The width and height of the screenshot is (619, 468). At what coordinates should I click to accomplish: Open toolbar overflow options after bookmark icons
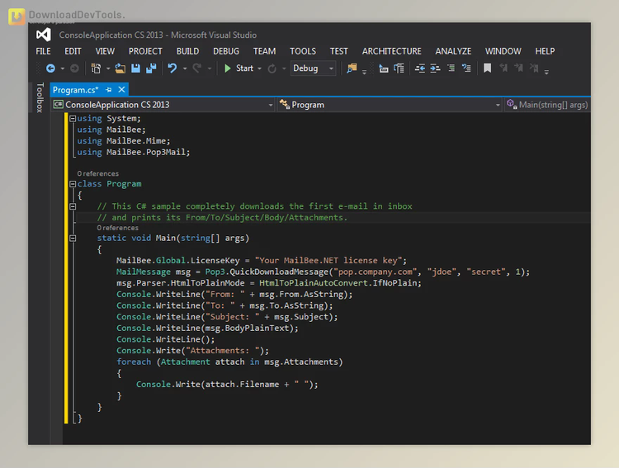click(546, 72)
